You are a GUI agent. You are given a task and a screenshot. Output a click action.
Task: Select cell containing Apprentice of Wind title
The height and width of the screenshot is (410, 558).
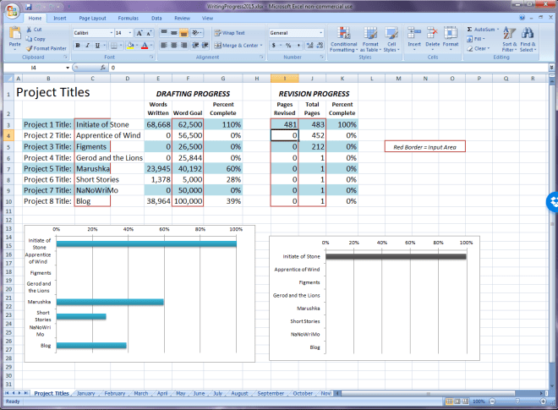pyautogui.click(x=108, y=135)
